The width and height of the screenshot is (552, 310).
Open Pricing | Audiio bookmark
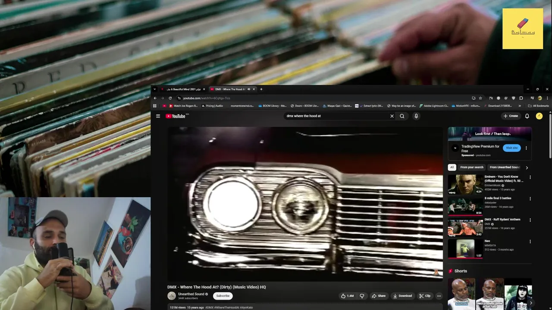(x=213, y=105)
